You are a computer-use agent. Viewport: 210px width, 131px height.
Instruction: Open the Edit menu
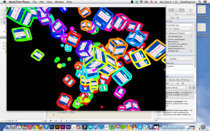[42, 2]
